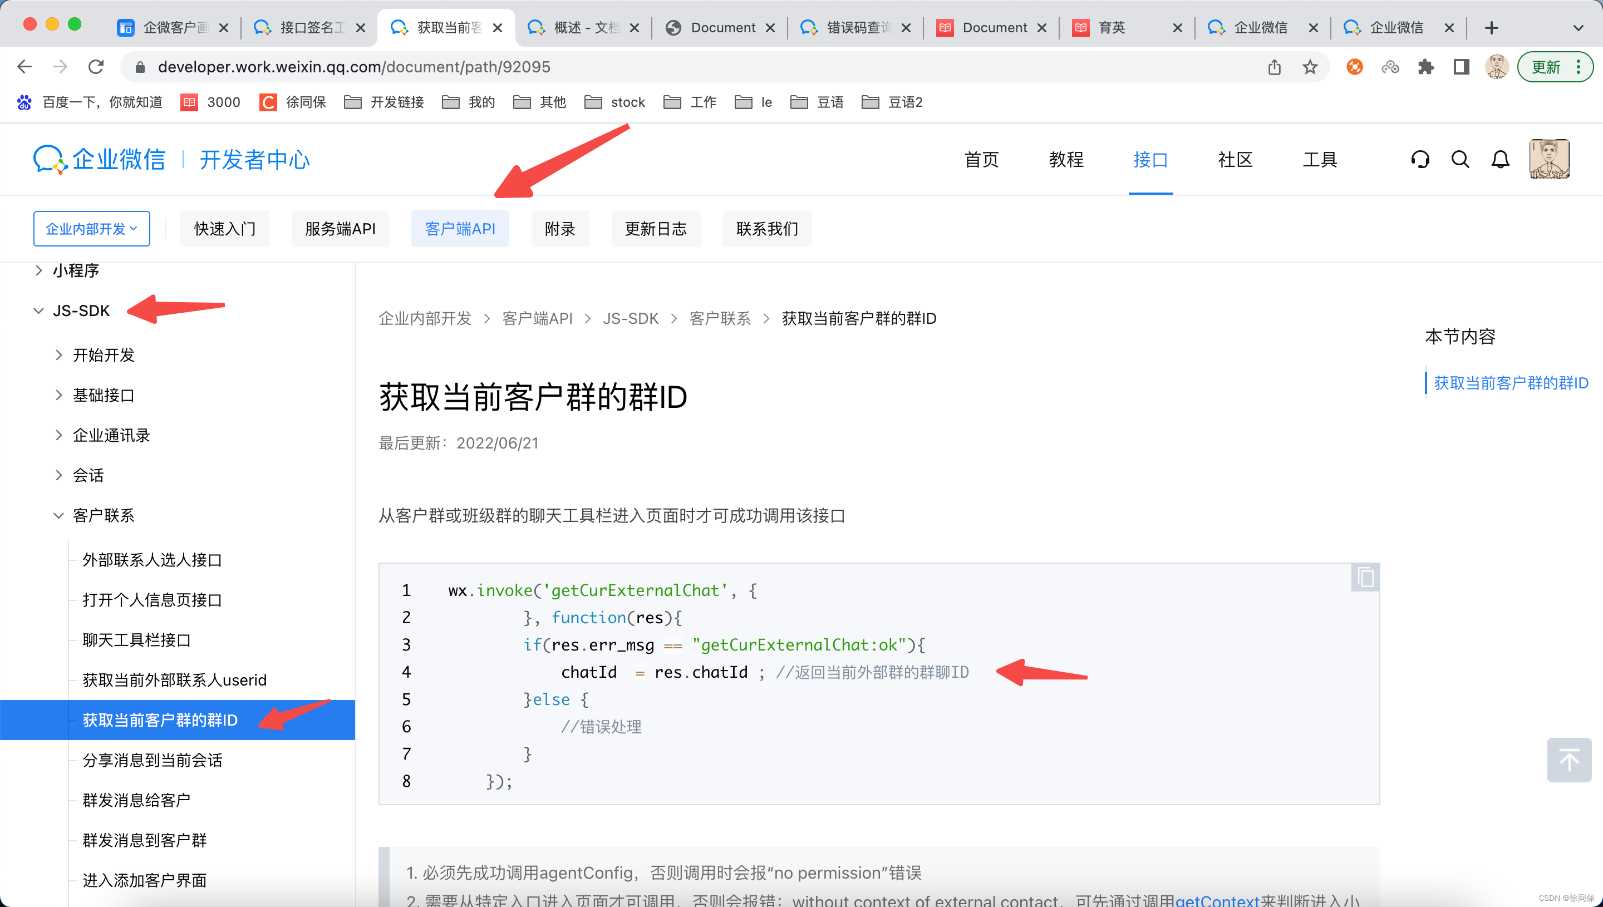Screen dimensions: 1603x907
Task: Click the share page icon in address bar
Action: [x=1274, y=67]
